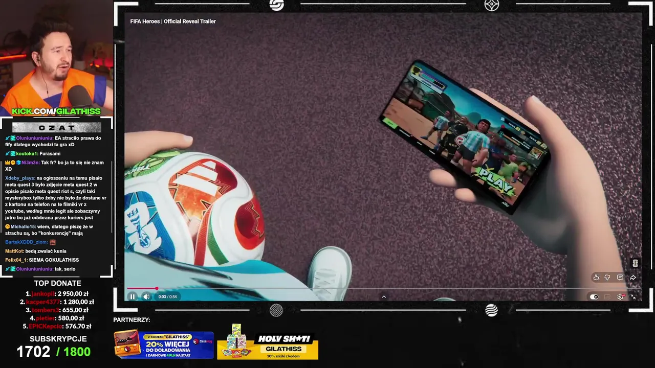Open the video settings gear

point(621,297)
